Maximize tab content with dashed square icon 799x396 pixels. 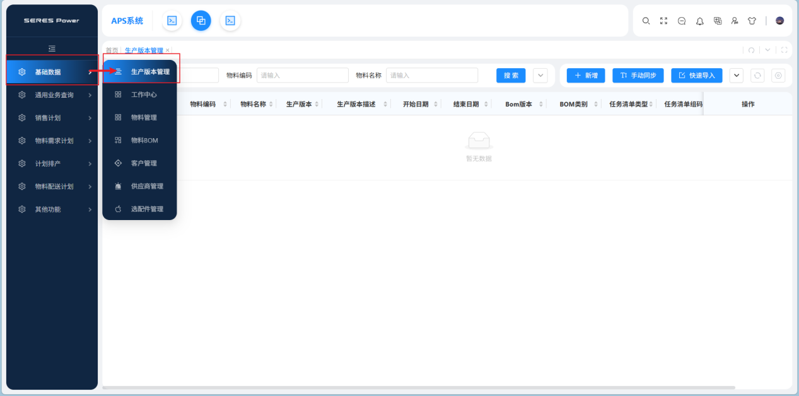[x=784, y=50]
